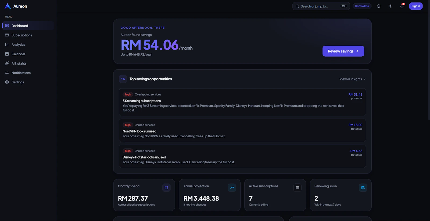Screen dimensions: 430x221
Task: Open the 3 Streaming subscriptions insight
Action: click(242, 102)
